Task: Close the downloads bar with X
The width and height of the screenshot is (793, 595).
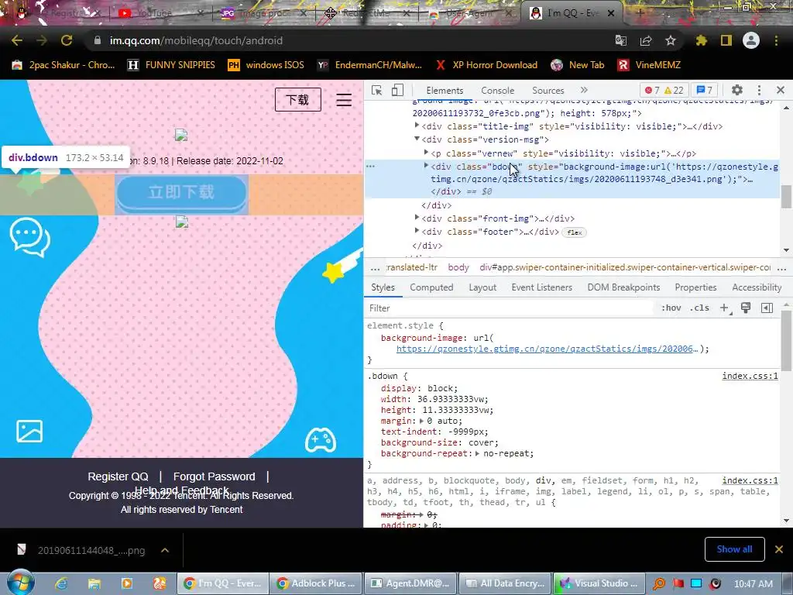Action: pos(779,549)
